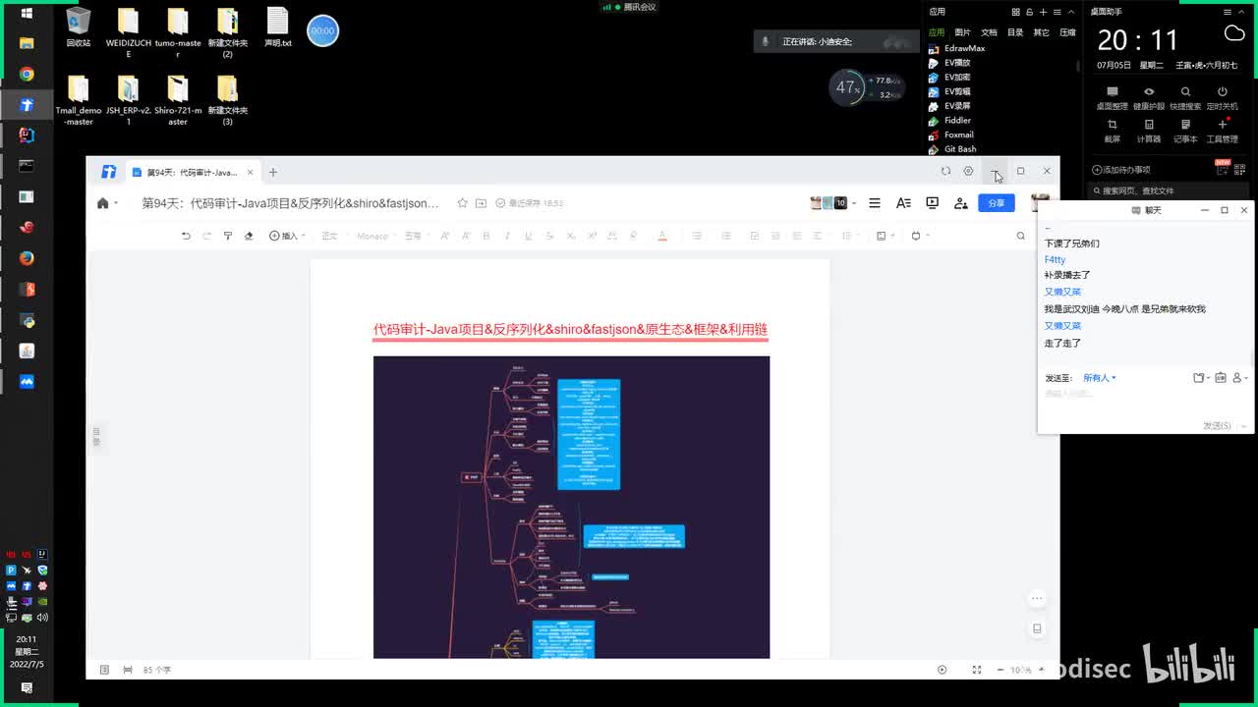Toggle bold formatting
Viewport: 1258px width, 707px height.
click(x=486, y=236)
